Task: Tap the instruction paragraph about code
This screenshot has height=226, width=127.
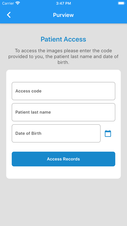Action: (63, 56)
